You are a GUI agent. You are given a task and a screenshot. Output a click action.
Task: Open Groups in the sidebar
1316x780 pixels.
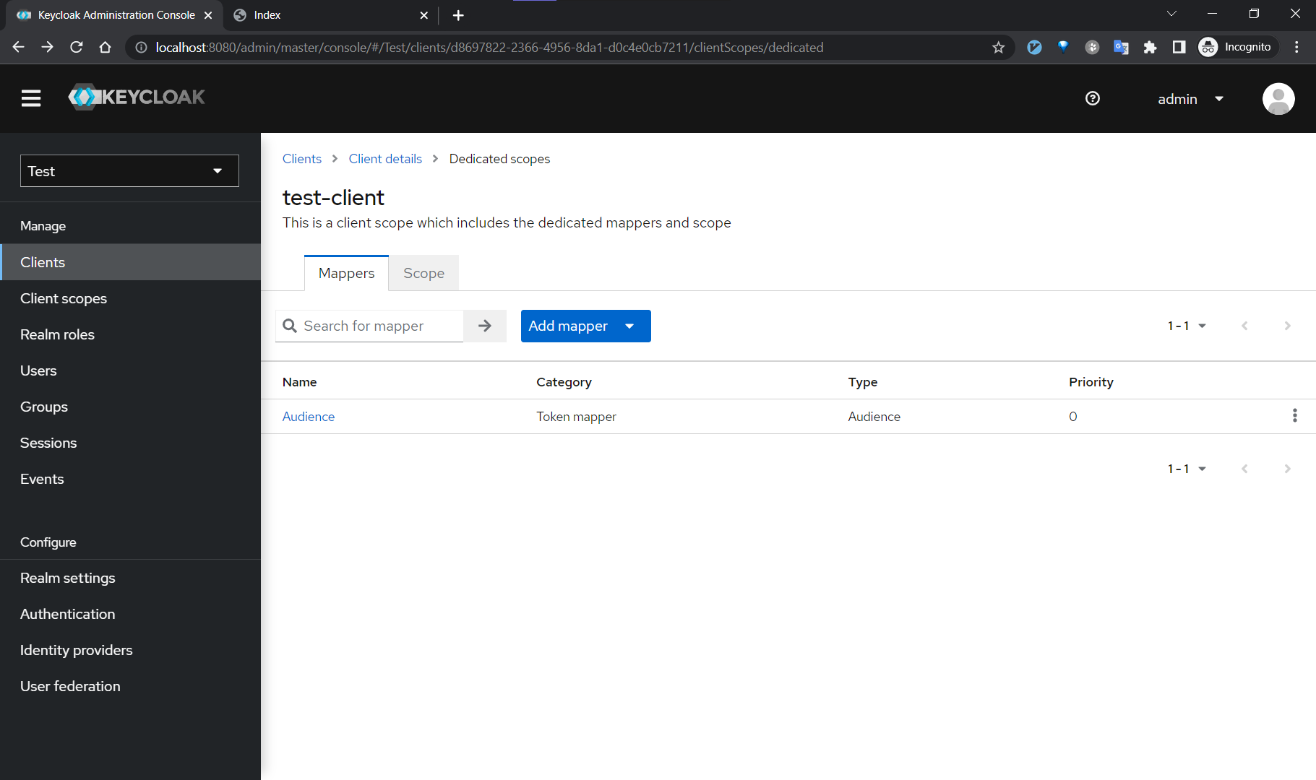point(130,407)
